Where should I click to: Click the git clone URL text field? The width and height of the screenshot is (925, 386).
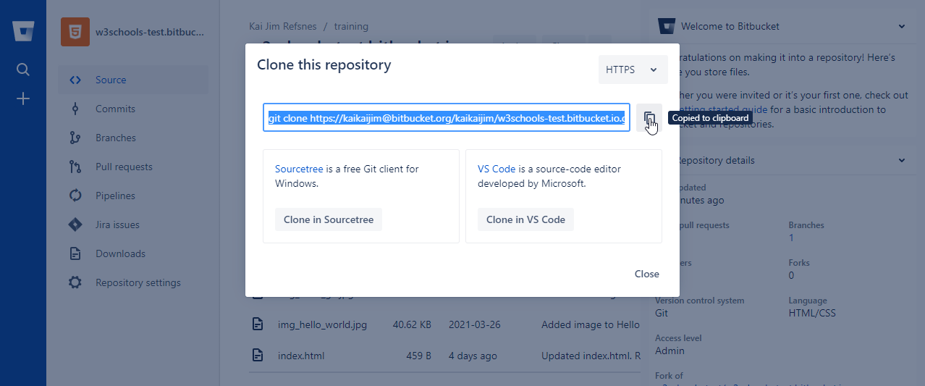(x=446, y=118)
